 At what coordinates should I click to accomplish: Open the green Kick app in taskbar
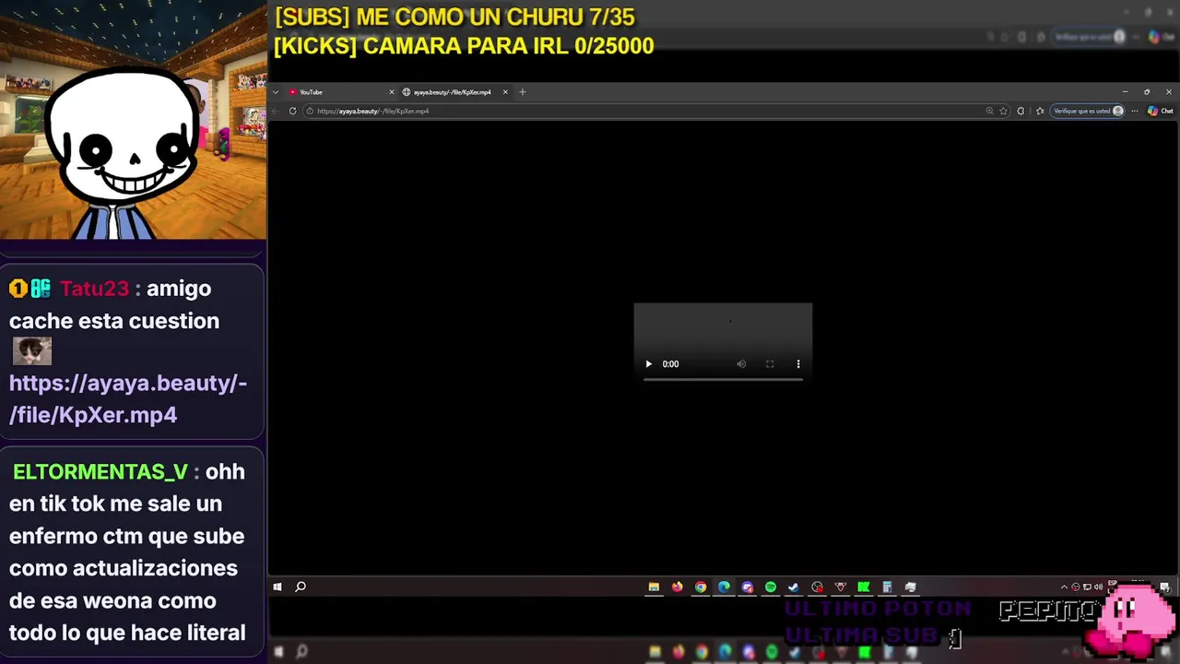click(864, 587)
